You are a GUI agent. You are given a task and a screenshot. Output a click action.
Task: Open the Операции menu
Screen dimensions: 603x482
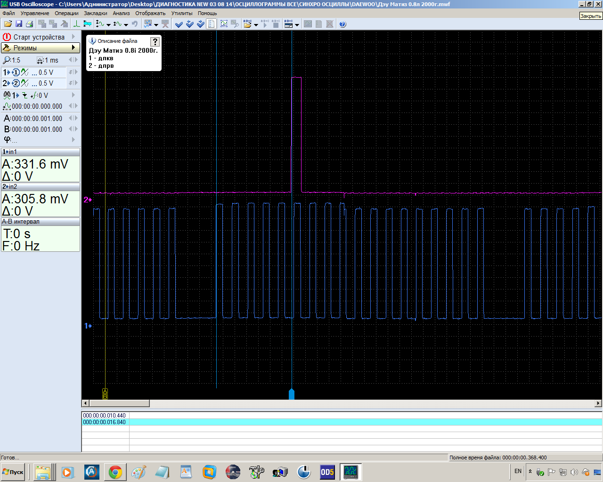pos(66,13)
